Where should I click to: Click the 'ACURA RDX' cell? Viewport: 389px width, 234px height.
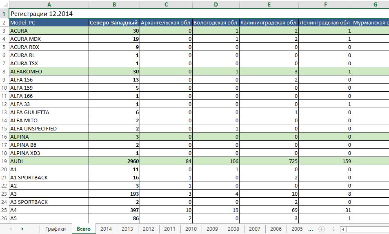49,47
